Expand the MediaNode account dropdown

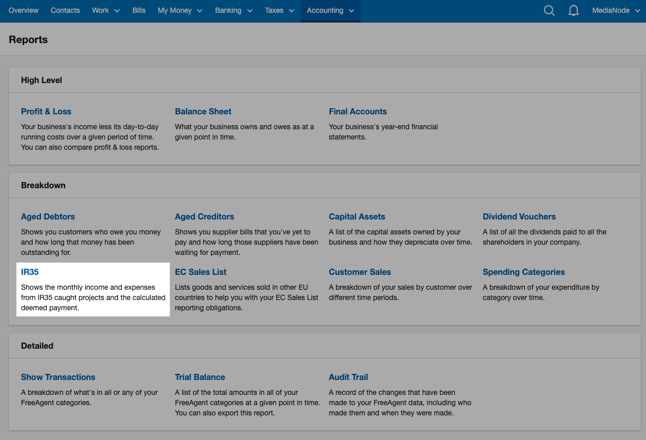tap(616, 11)
